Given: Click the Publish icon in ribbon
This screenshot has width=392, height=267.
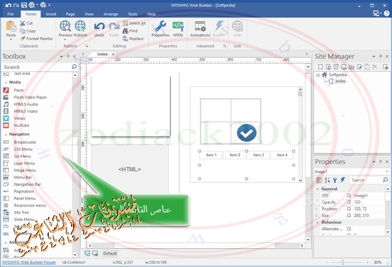Looking at the screenshot, I should pyautogui.click(x=80, y=26).
